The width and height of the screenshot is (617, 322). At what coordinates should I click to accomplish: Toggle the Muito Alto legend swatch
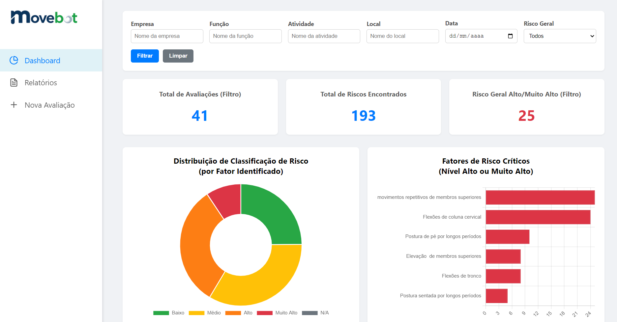265,313
